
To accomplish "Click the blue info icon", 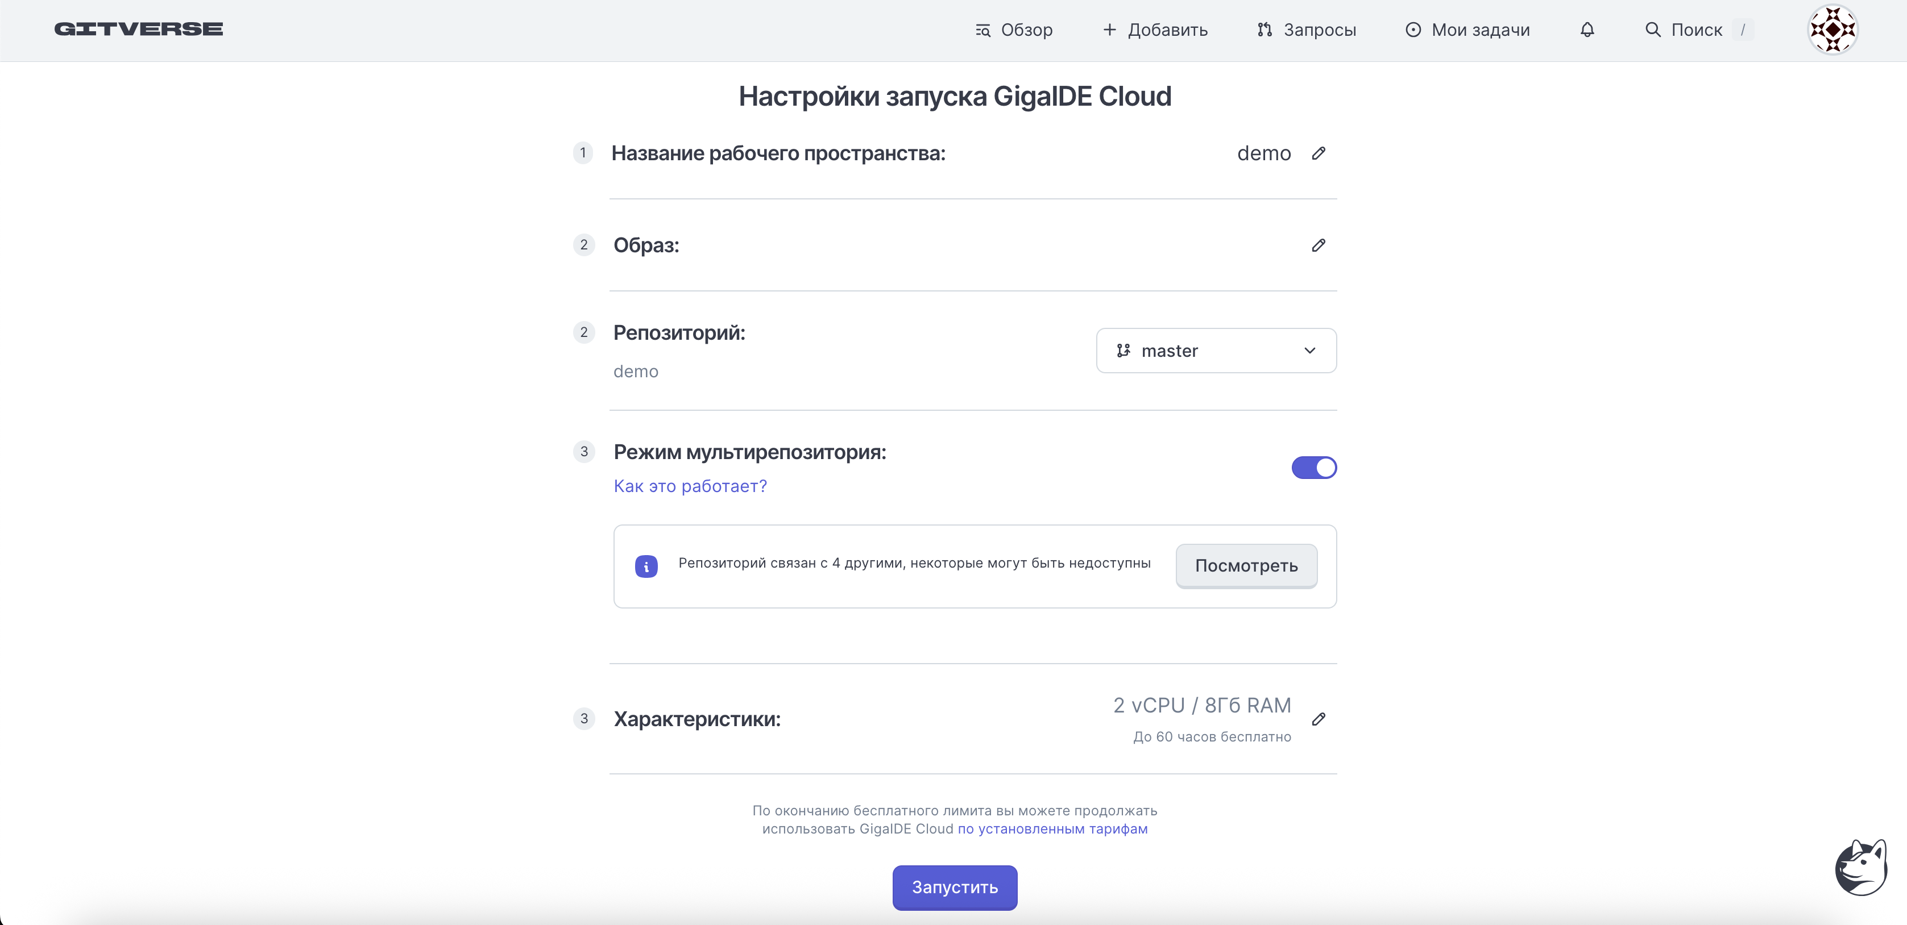I will pyautogui.click(x=646, y=567).
